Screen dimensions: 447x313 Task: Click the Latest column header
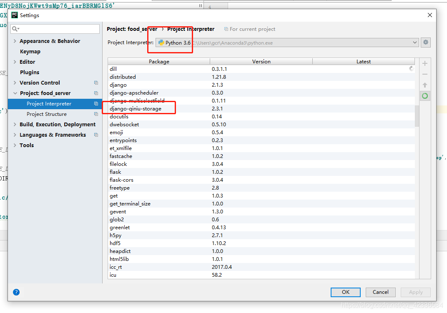364,61
